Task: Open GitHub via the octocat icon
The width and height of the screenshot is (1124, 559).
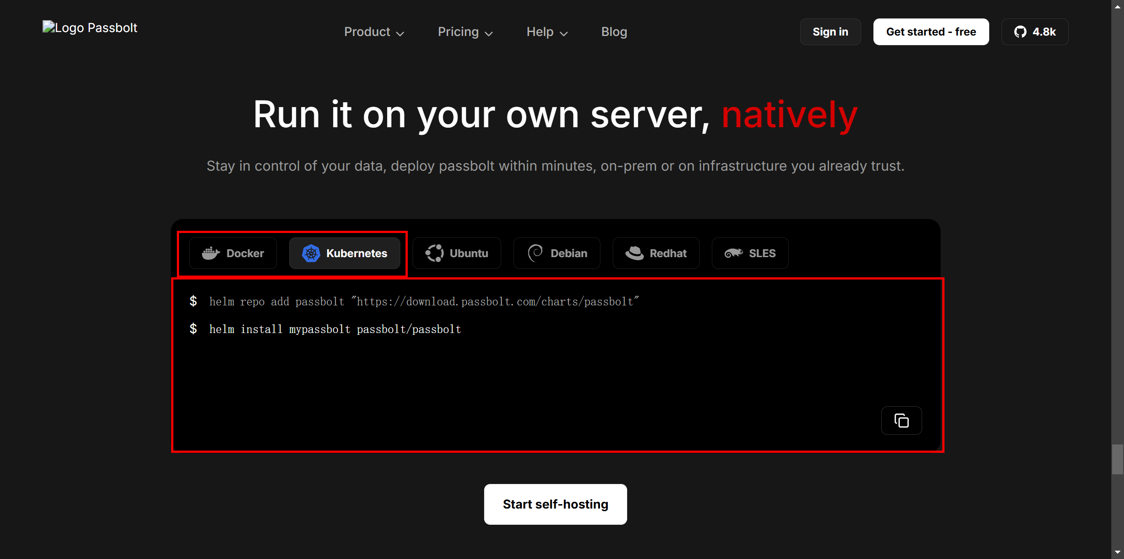Action: click(x=1020, y=32)
